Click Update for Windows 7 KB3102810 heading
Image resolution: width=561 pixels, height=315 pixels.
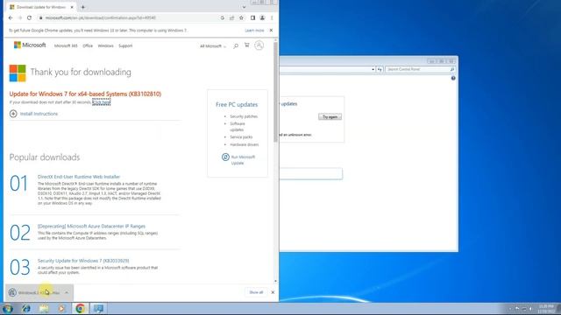[x=85, y=94]
